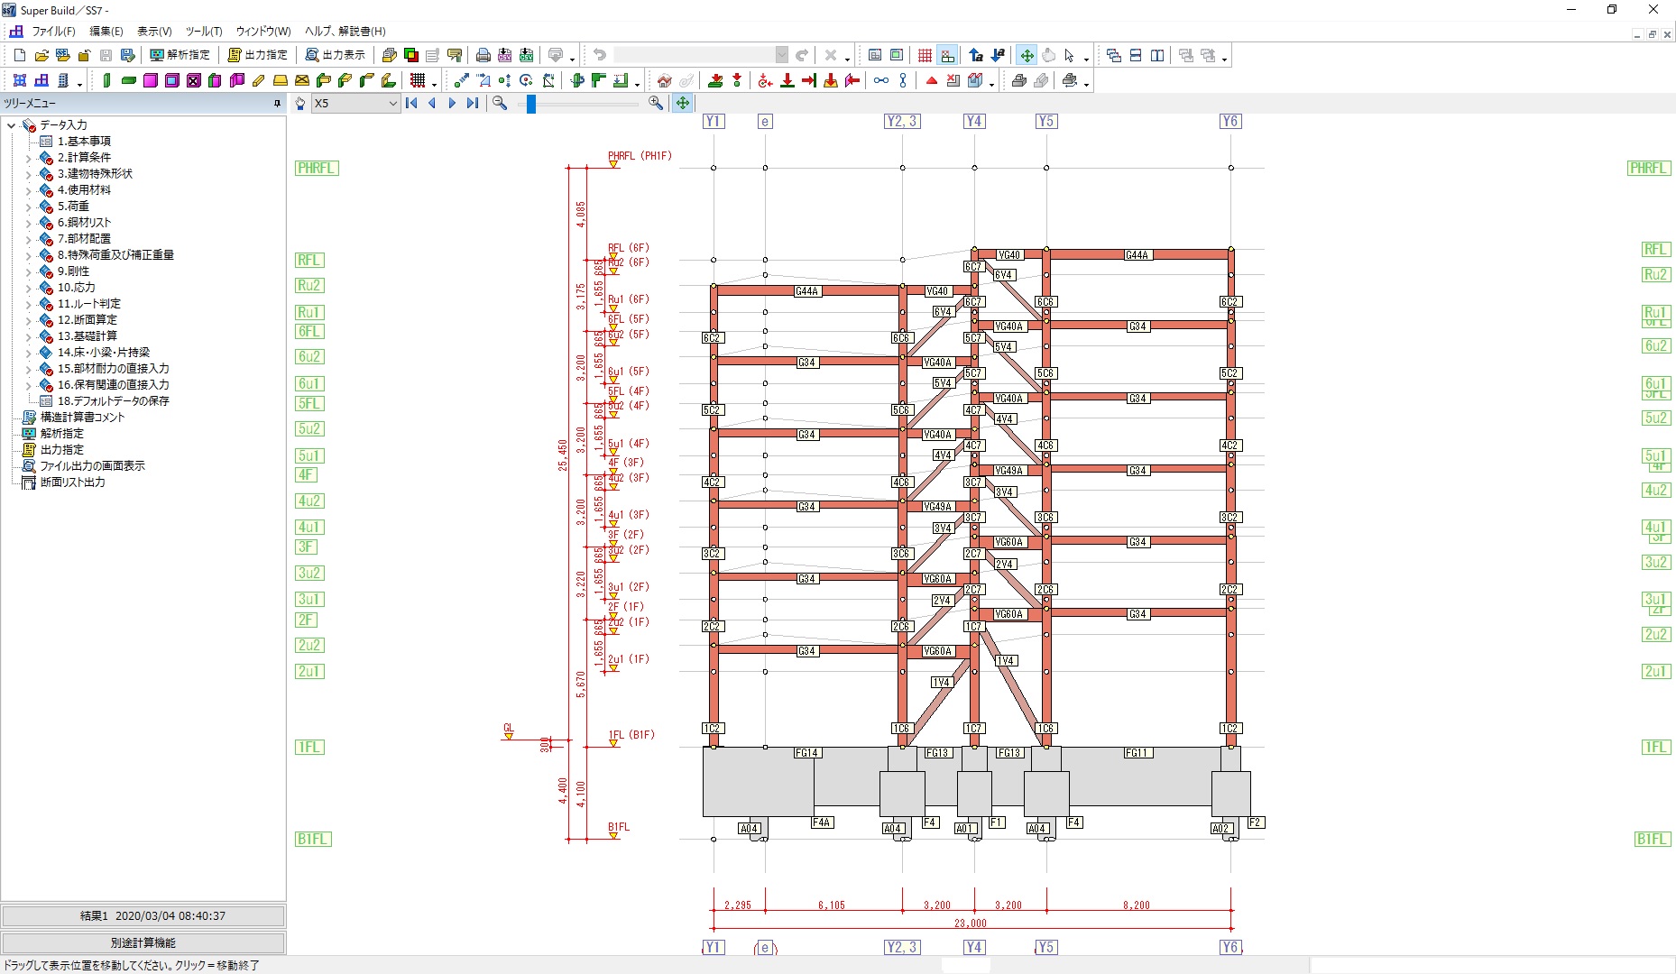The width and height of the screenshot is (1676, 974).
Task: Collapse the データ入力 tree node
Action: coord(12,125)
